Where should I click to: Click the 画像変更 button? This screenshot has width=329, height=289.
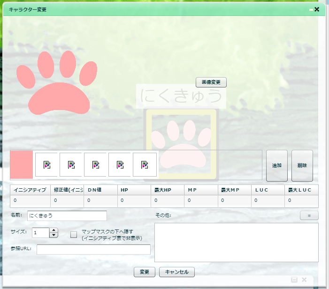[x=211, y=82]
